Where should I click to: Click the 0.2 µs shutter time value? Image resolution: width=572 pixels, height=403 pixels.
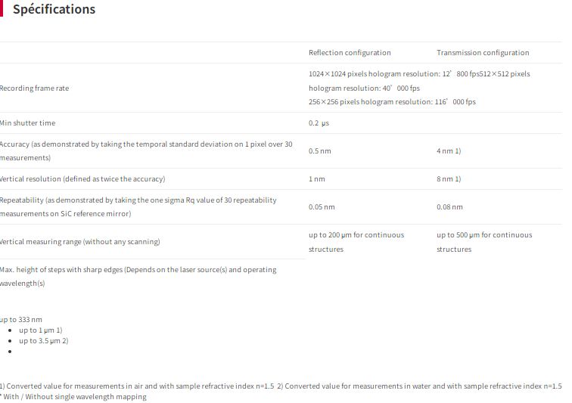[x=319, y=123]
